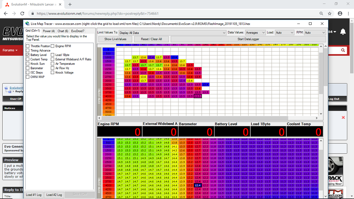Tick the Knock Voltage checkbox
Screen dimensions: 354x199
point(53,72)
